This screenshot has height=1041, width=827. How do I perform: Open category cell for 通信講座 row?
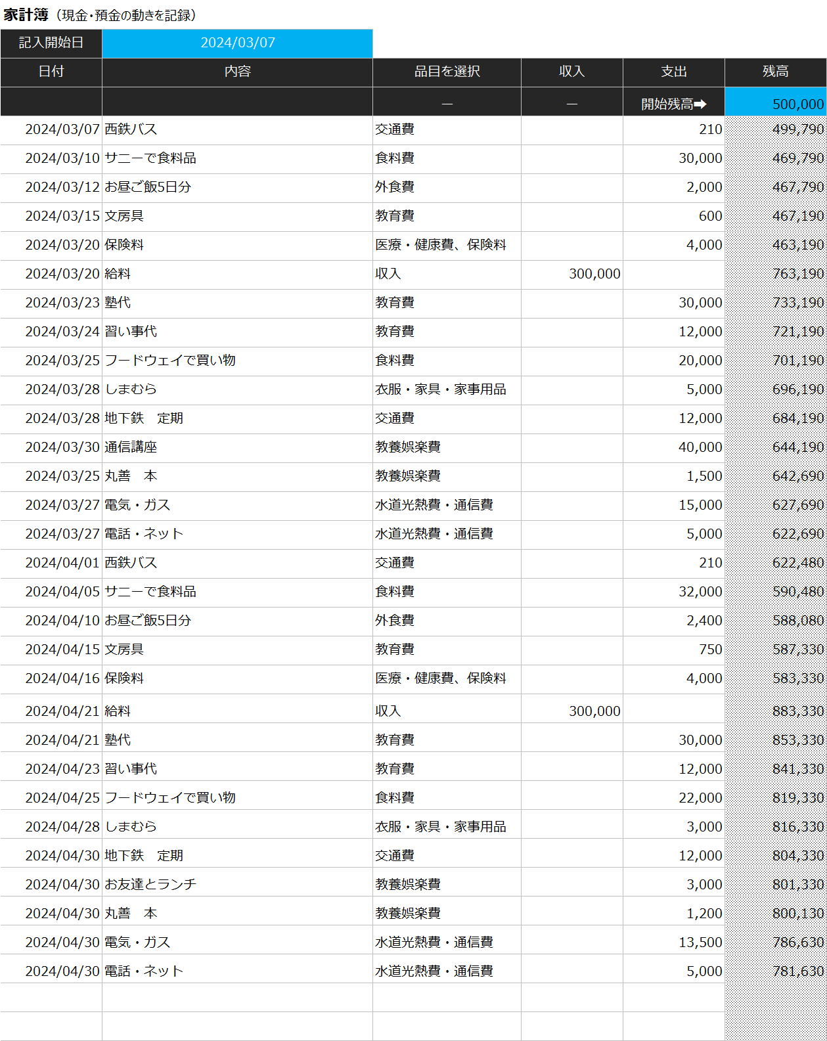tap(447, 447)
